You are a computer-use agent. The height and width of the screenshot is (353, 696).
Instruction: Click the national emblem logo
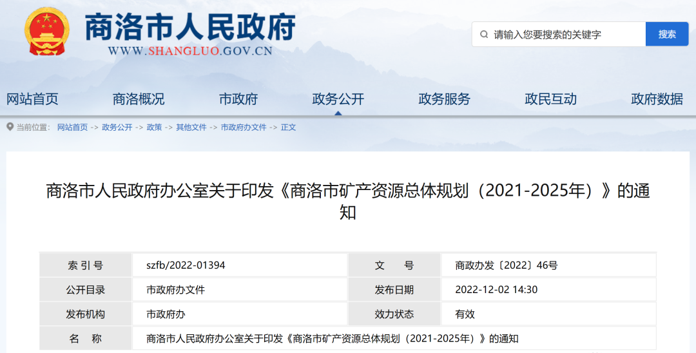pos(46,32)
